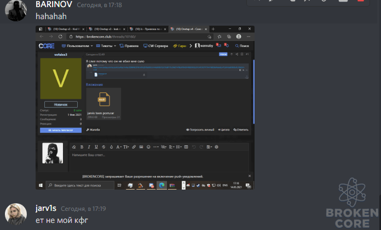Click the insert image icon in editor toolbar
Image resolution: width=381 pixels, height=230 pixels.
click(141, 147)
